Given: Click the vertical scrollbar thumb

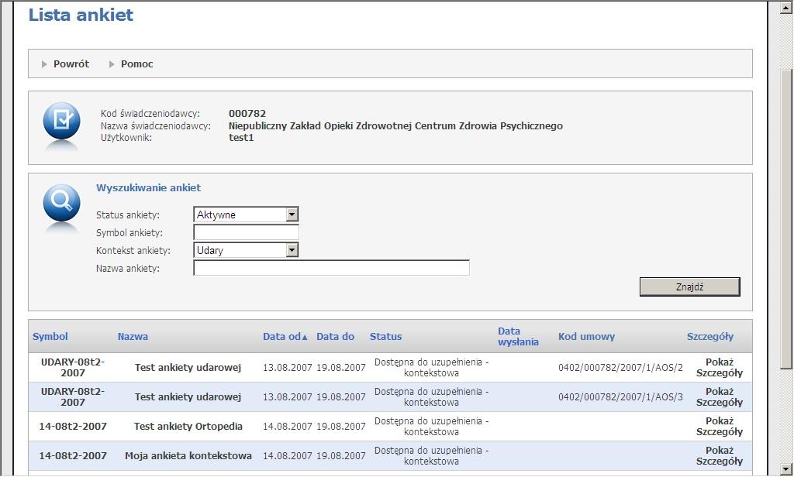Looking at the screenshot, I should (786, 218).
